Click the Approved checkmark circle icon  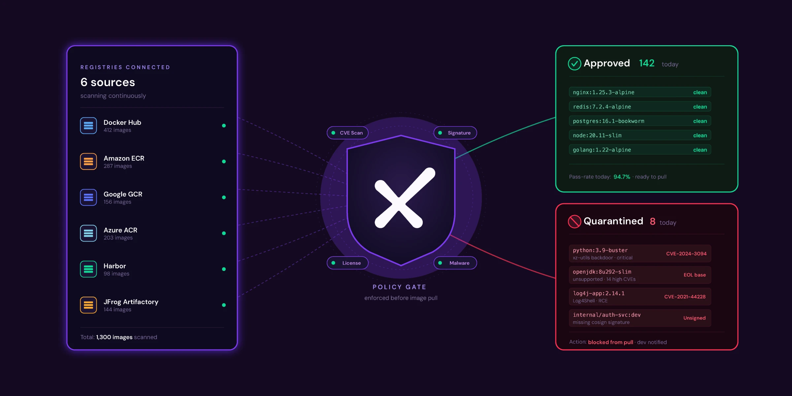575,64
